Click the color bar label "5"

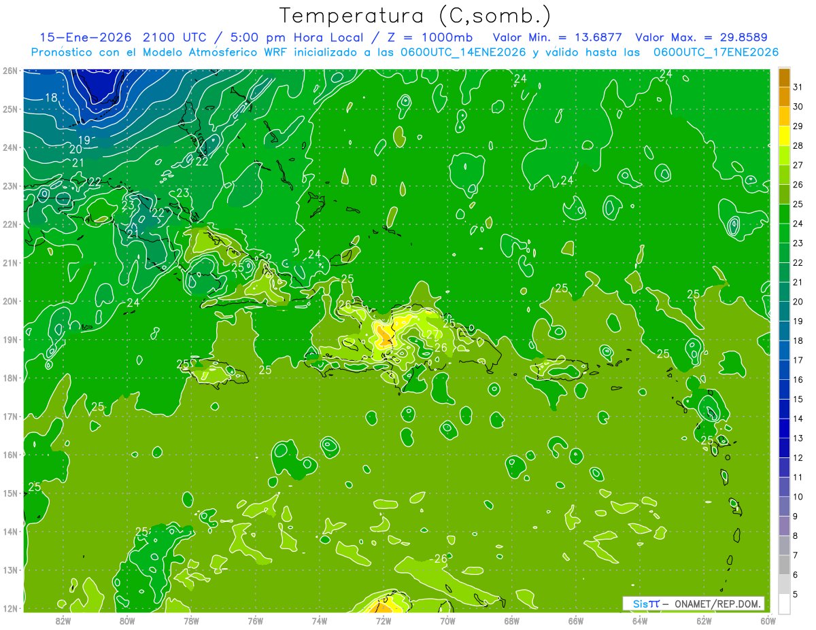tap(796, 595)
